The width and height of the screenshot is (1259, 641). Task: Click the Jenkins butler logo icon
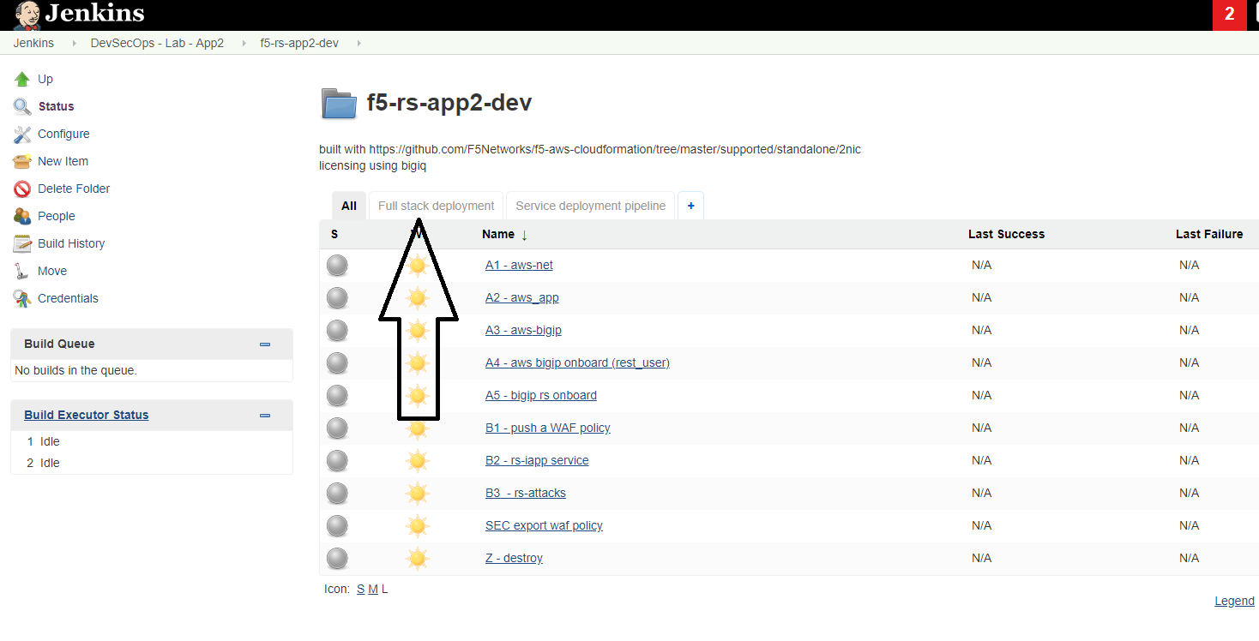point(27,14)
